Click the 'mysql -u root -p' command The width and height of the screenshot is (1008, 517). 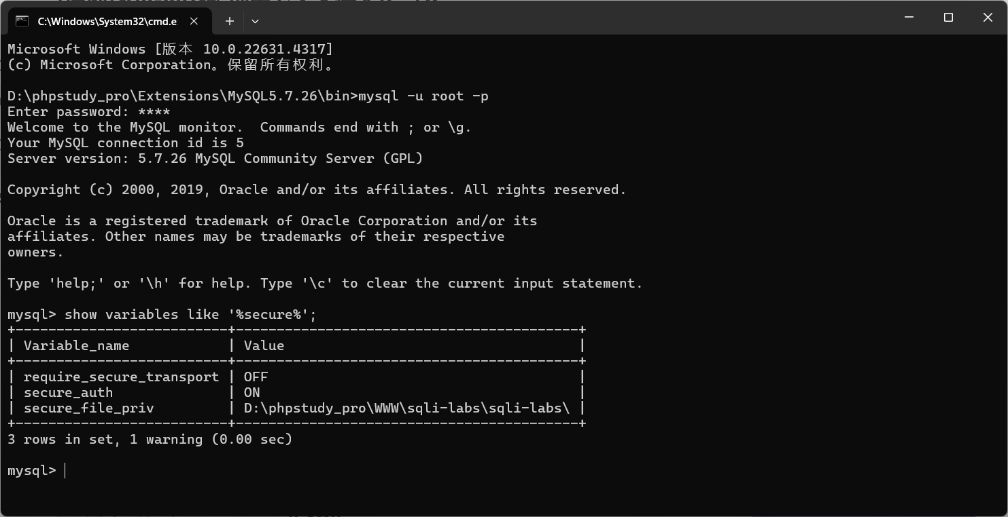click(423, 96)
